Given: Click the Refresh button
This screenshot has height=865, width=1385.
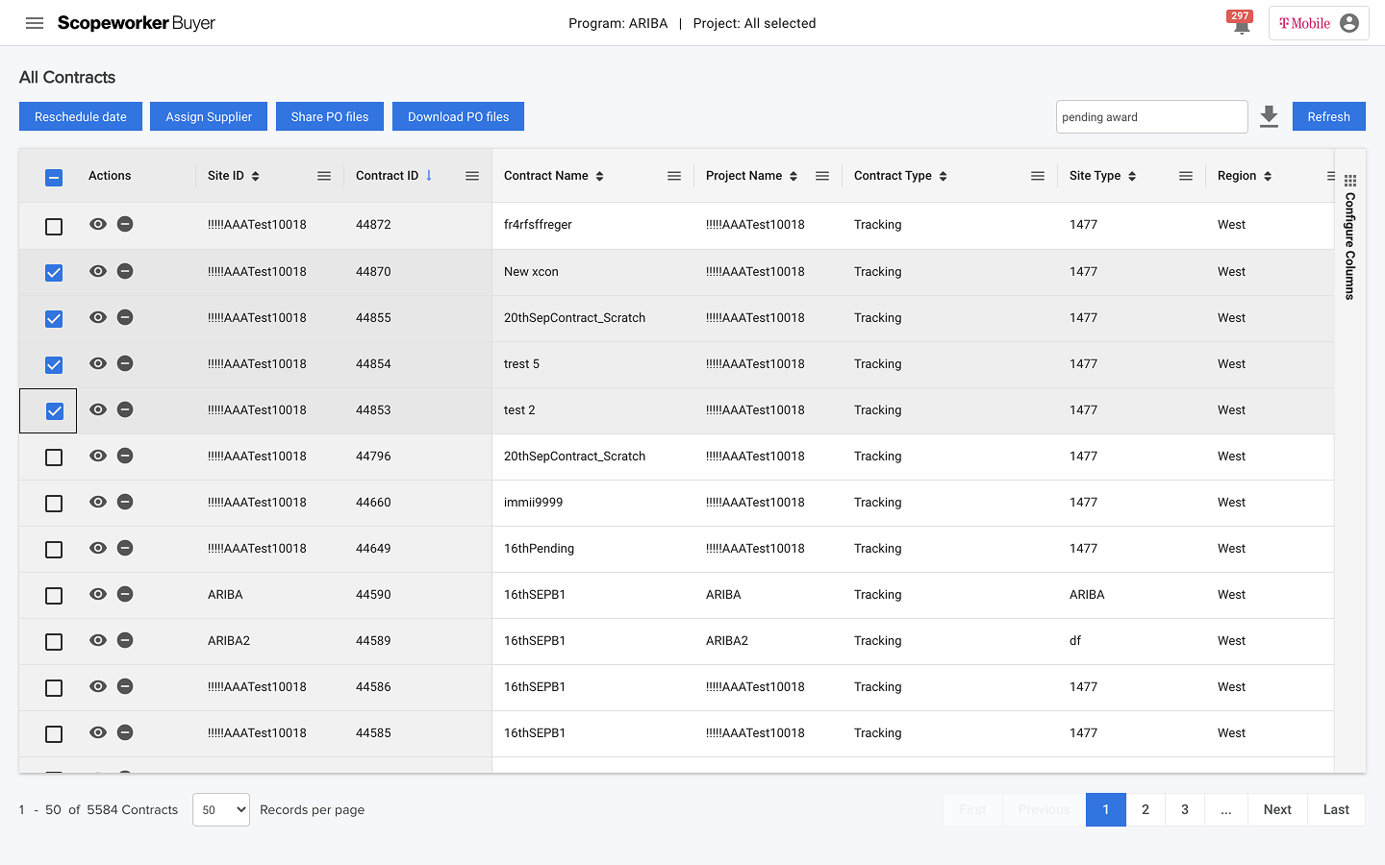Looking at the screenshot, I should 1329,116.
